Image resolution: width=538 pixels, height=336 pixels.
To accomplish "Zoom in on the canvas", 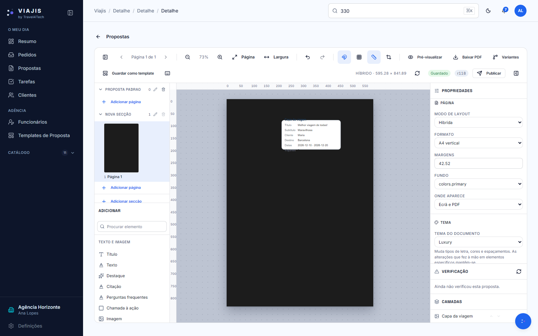I will (x=220, y=57).
